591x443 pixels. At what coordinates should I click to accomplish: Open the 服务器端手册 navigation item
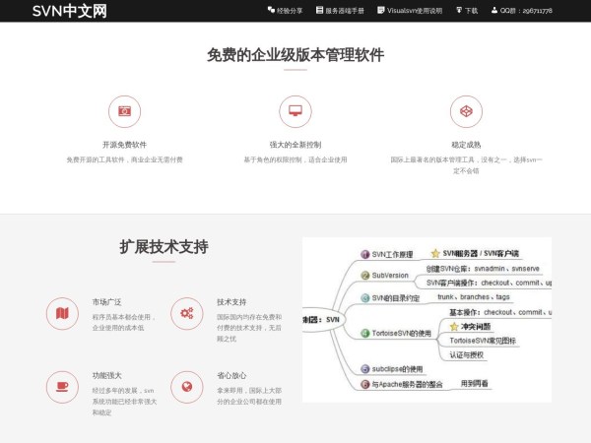pyautogui.click(x=340, y=11)
